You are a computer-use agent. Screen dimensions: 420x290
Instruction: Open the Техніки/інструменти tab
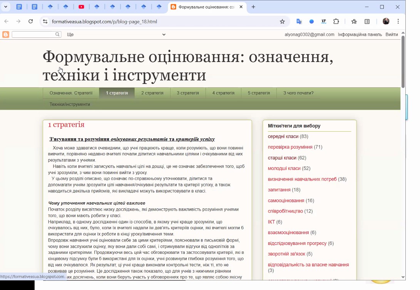pos(70,104)
